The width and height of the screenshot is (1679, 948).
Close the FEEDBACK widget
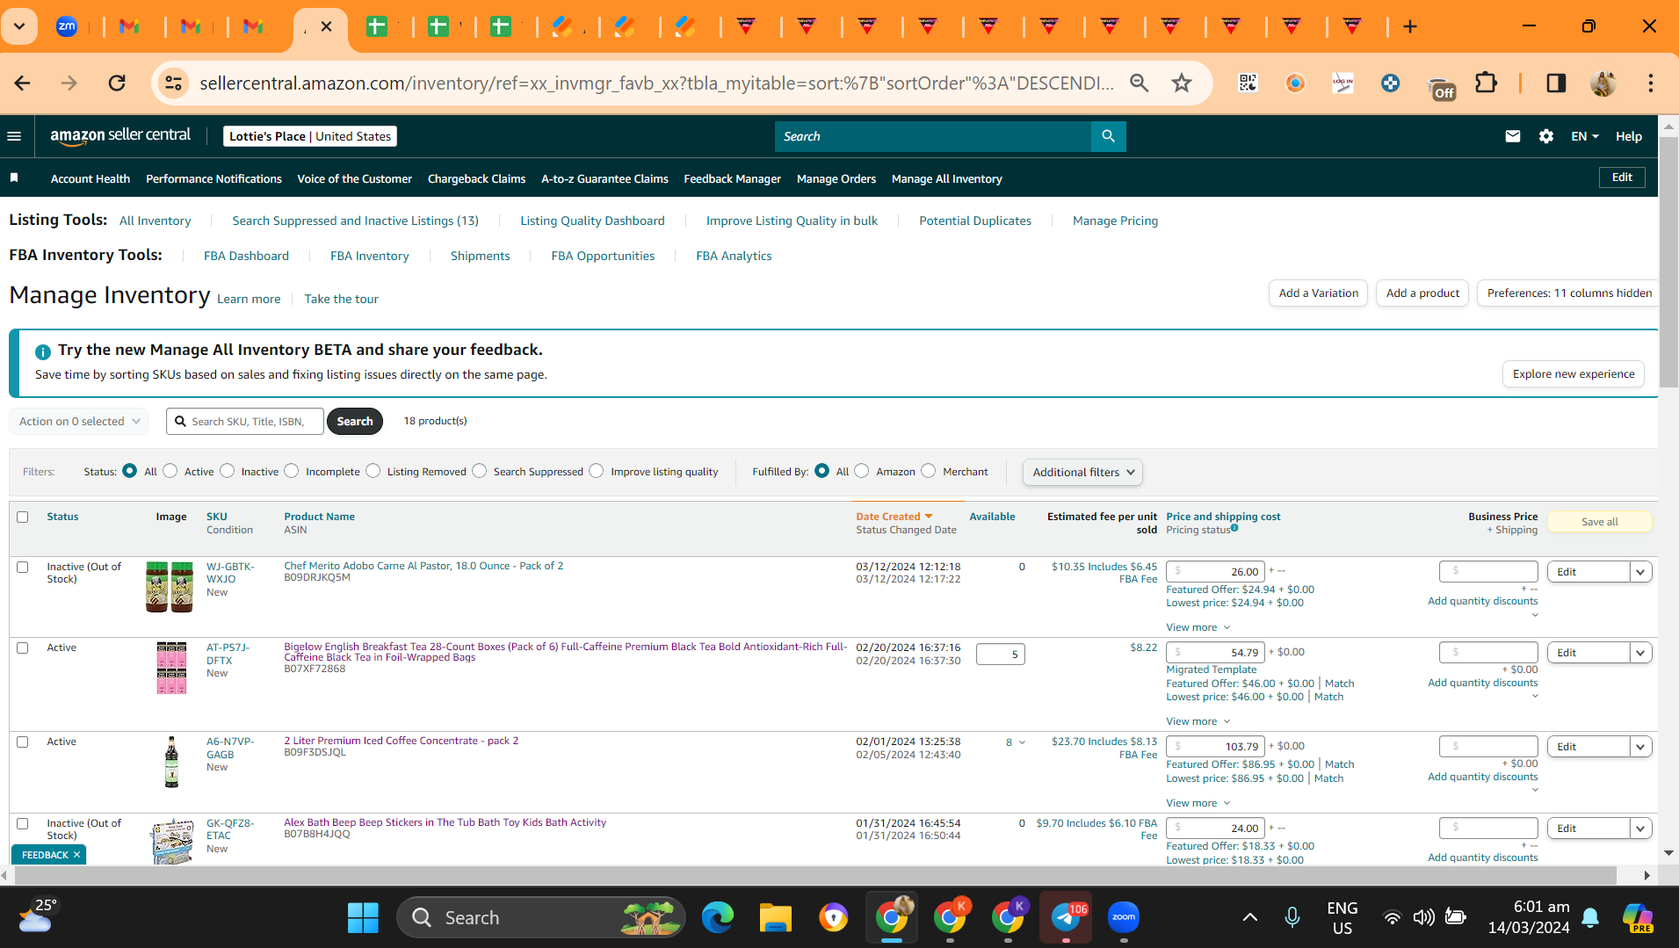tap(77, 855)
